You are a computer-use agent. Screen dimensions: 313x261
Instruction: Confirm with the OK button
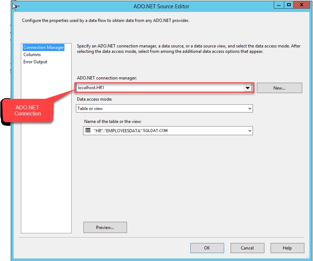(207, 248)
